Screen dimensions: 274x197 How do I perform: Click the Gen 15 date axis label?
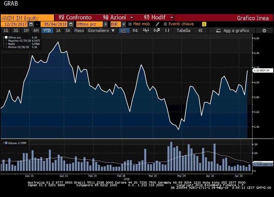(x=29, y=176)
